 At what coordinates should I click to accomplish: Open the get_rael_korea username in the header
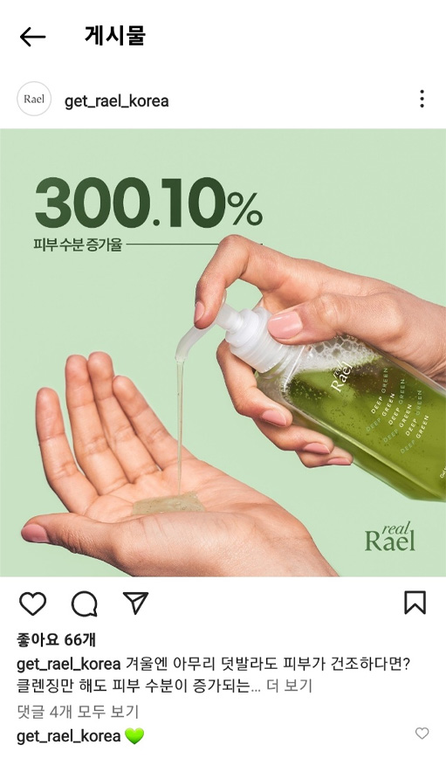coord(117,100)
